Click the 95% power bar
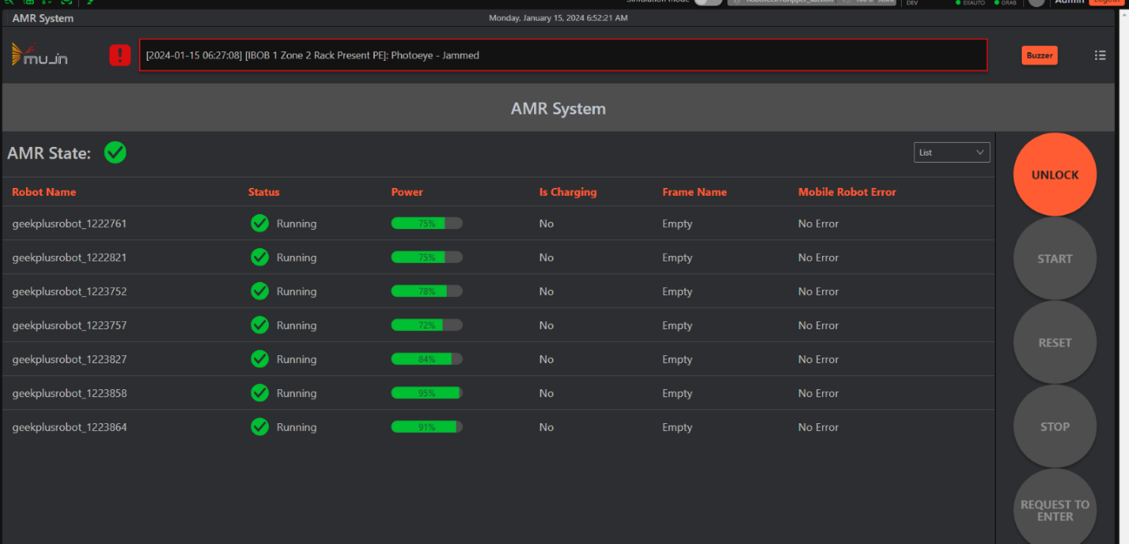 tap(427, 393)
